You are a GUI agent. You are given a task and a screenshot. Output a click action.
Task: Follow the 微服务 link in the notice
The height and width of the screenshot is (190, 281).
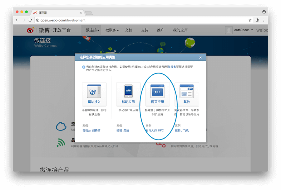click(x=172, y=67)
